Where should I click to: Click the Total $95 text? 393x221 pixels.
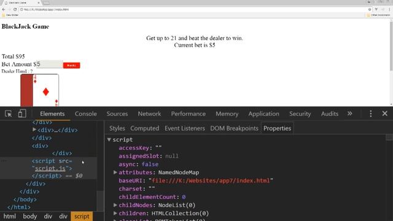[14, 56]
